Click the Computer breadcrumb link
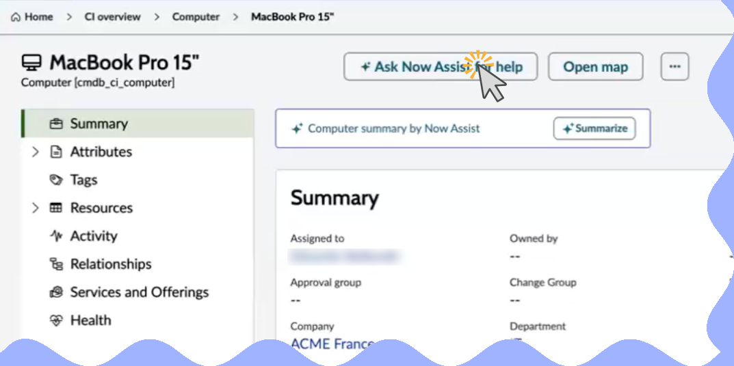Image resolution: width=734 pixels, height=366 pixels. (196, 17)
